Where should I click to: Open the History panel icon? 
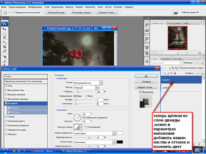[147, 24]
